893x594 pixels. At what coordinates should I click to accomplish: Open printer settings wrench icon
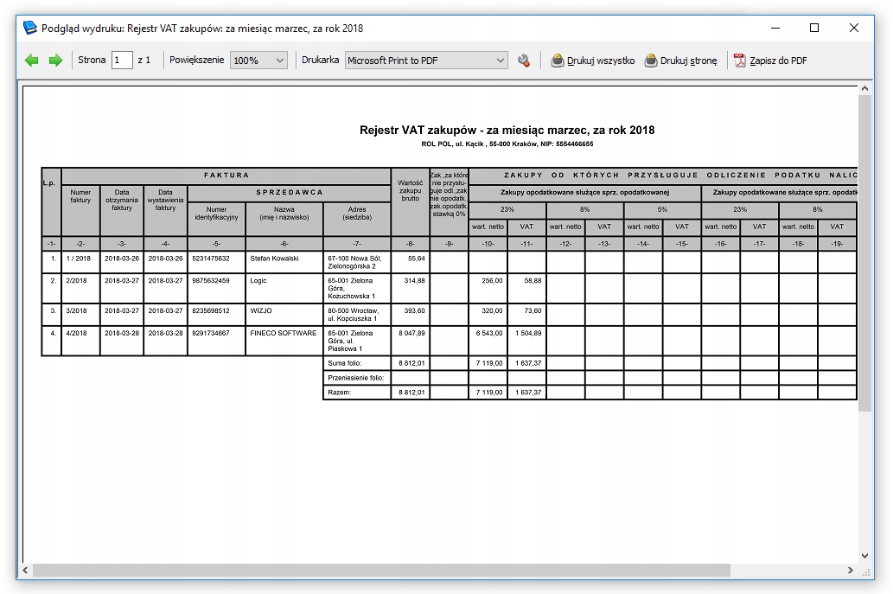coord(523,61)
